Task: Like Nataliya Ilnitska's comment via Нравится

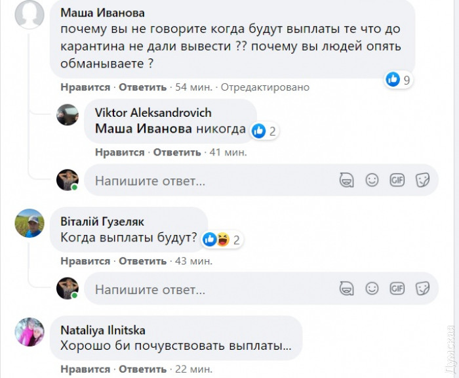Action: 85,370
